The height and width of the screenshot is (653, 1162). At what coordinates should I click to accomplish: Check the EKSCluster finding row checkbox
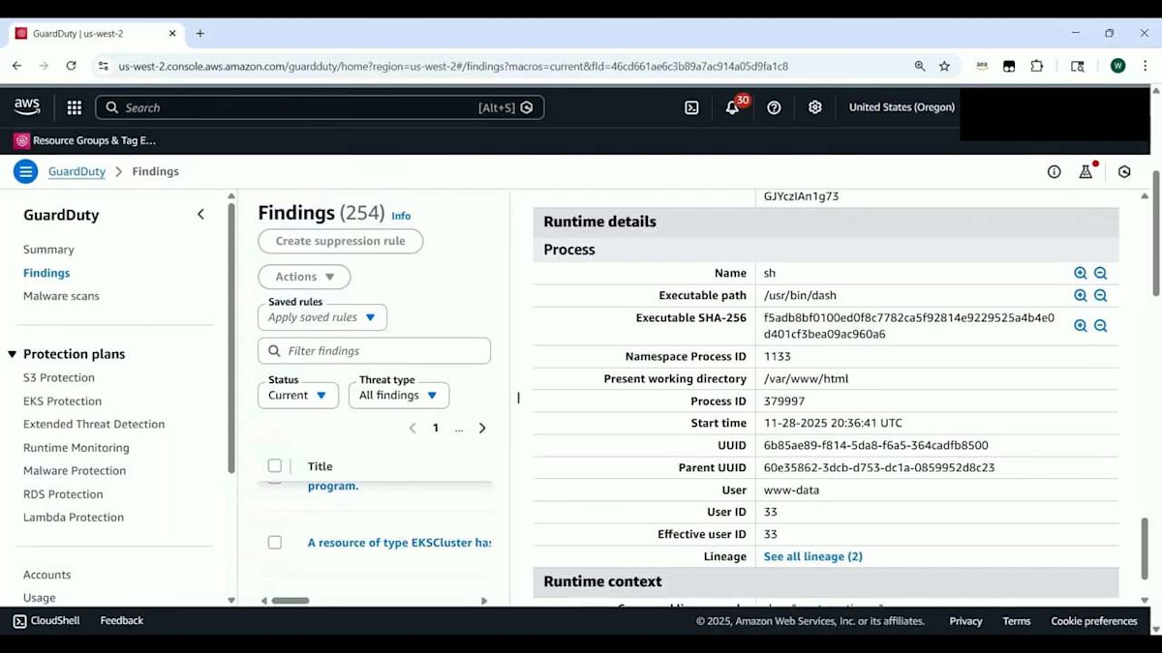(275, 543)
